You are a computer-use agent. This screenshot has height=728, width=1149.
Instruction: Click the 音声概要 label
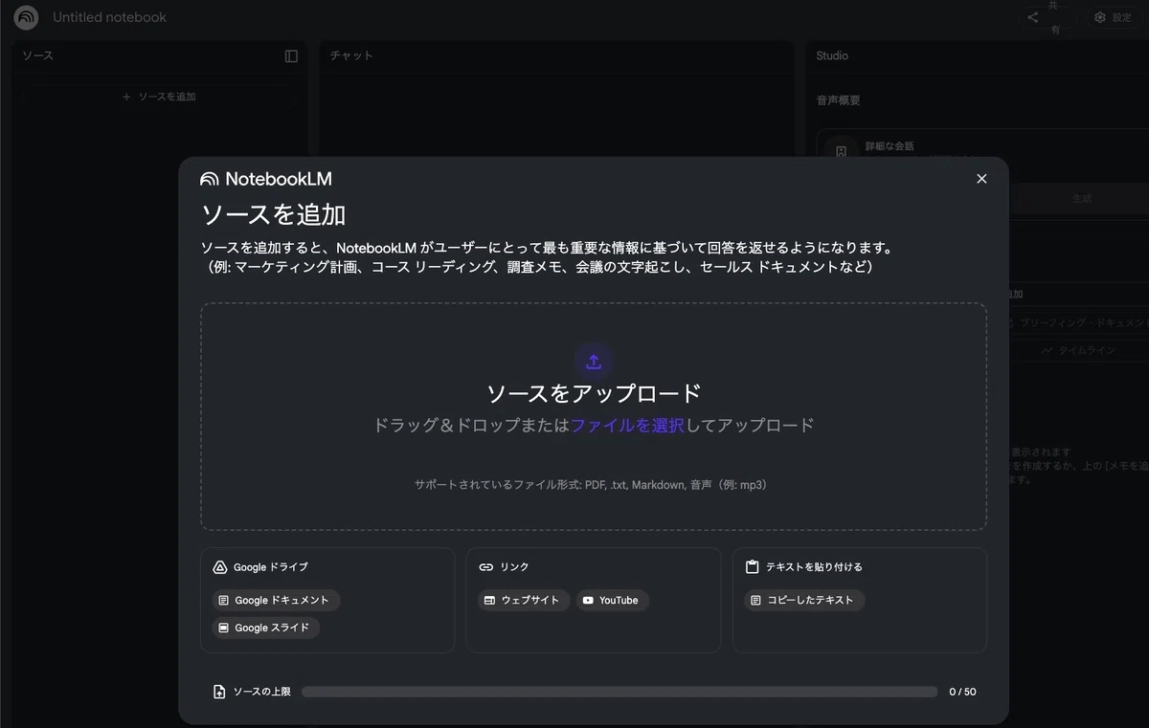(x=838, y=100)
